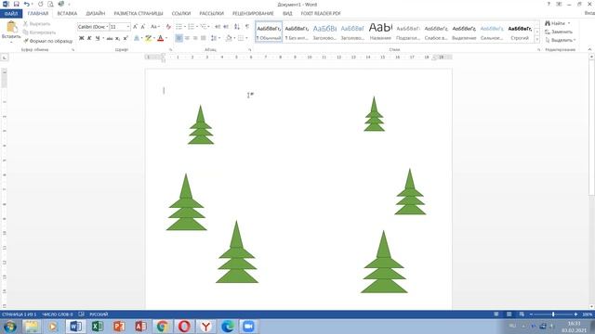This screenshot has height=334, width=595.
Task: Toggle paragraph marks display
Action: click(x=247, y=27)
